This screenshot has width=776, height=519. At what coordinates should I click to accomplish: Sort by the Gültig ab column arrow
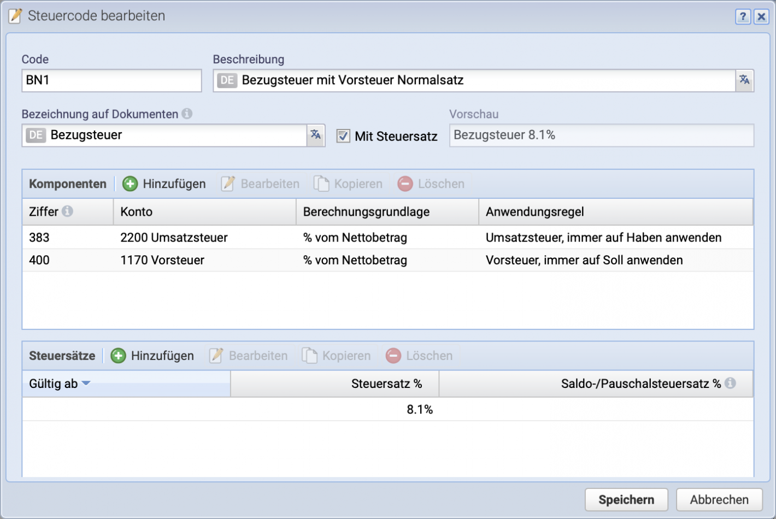tap(86, 384)
